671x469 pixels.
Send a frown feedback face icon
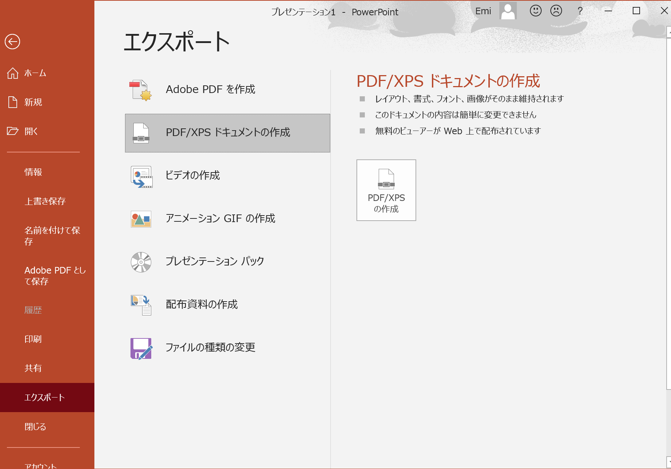[556, 11]
